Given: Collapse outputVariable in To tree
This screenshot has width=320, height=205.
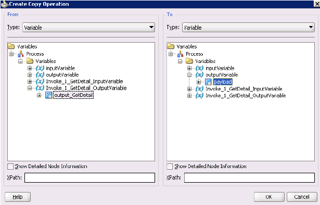Looking at the screenshot, I should coord(189,75).
